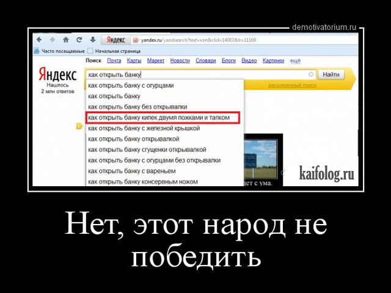Choose suggestion с огурцами без открывалки
The height and width of the screenshot is (293, 391).
(164, 161)
